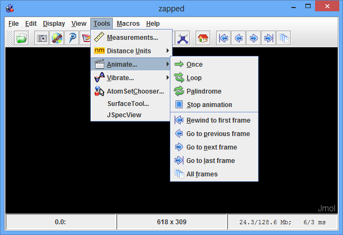Click the arrow icon beside Go to next frame
Viewport: 343px width, 235px height.
(179, 147)
